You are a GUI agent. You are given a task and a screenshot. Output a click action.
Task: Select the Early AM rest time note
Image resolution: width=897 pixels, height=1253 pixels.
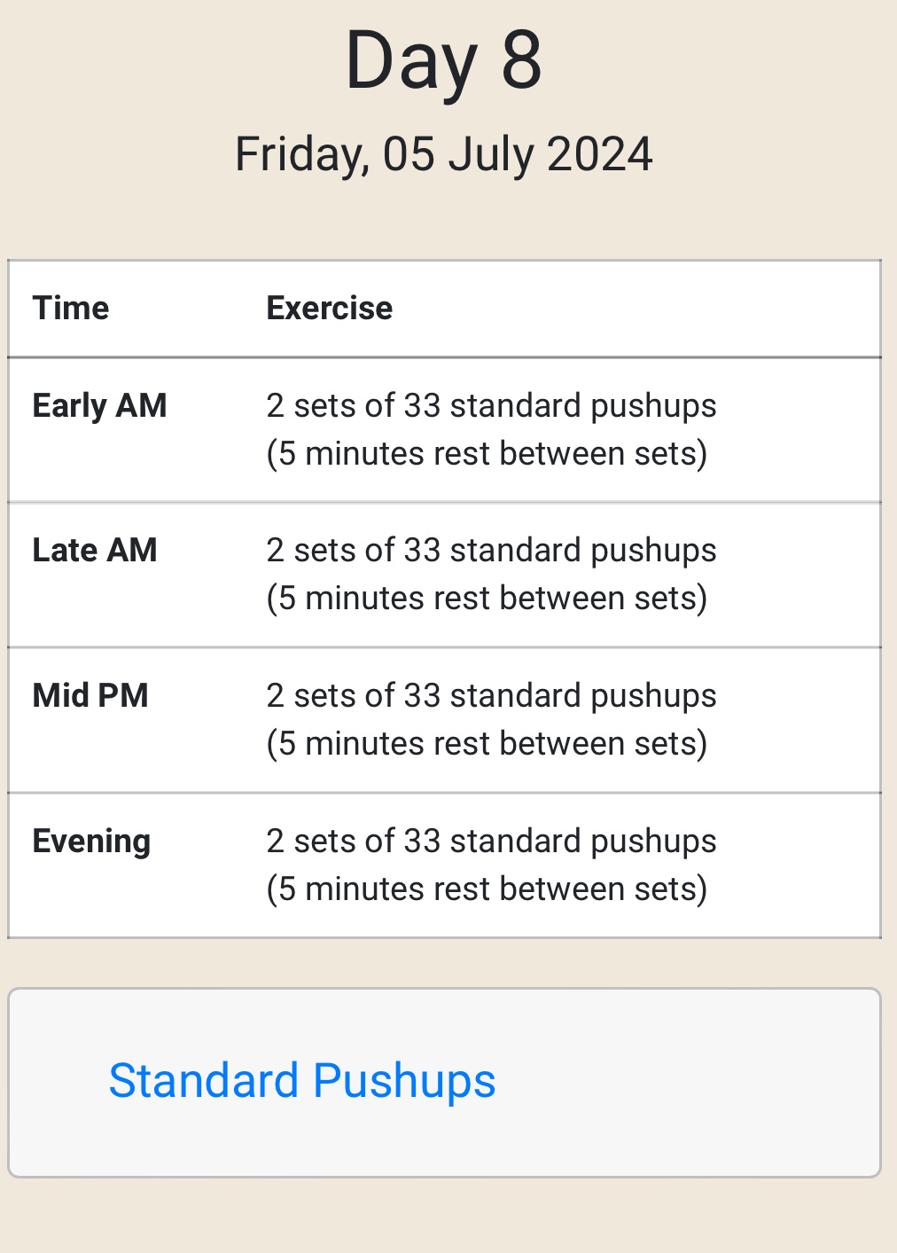pos(487,453)
